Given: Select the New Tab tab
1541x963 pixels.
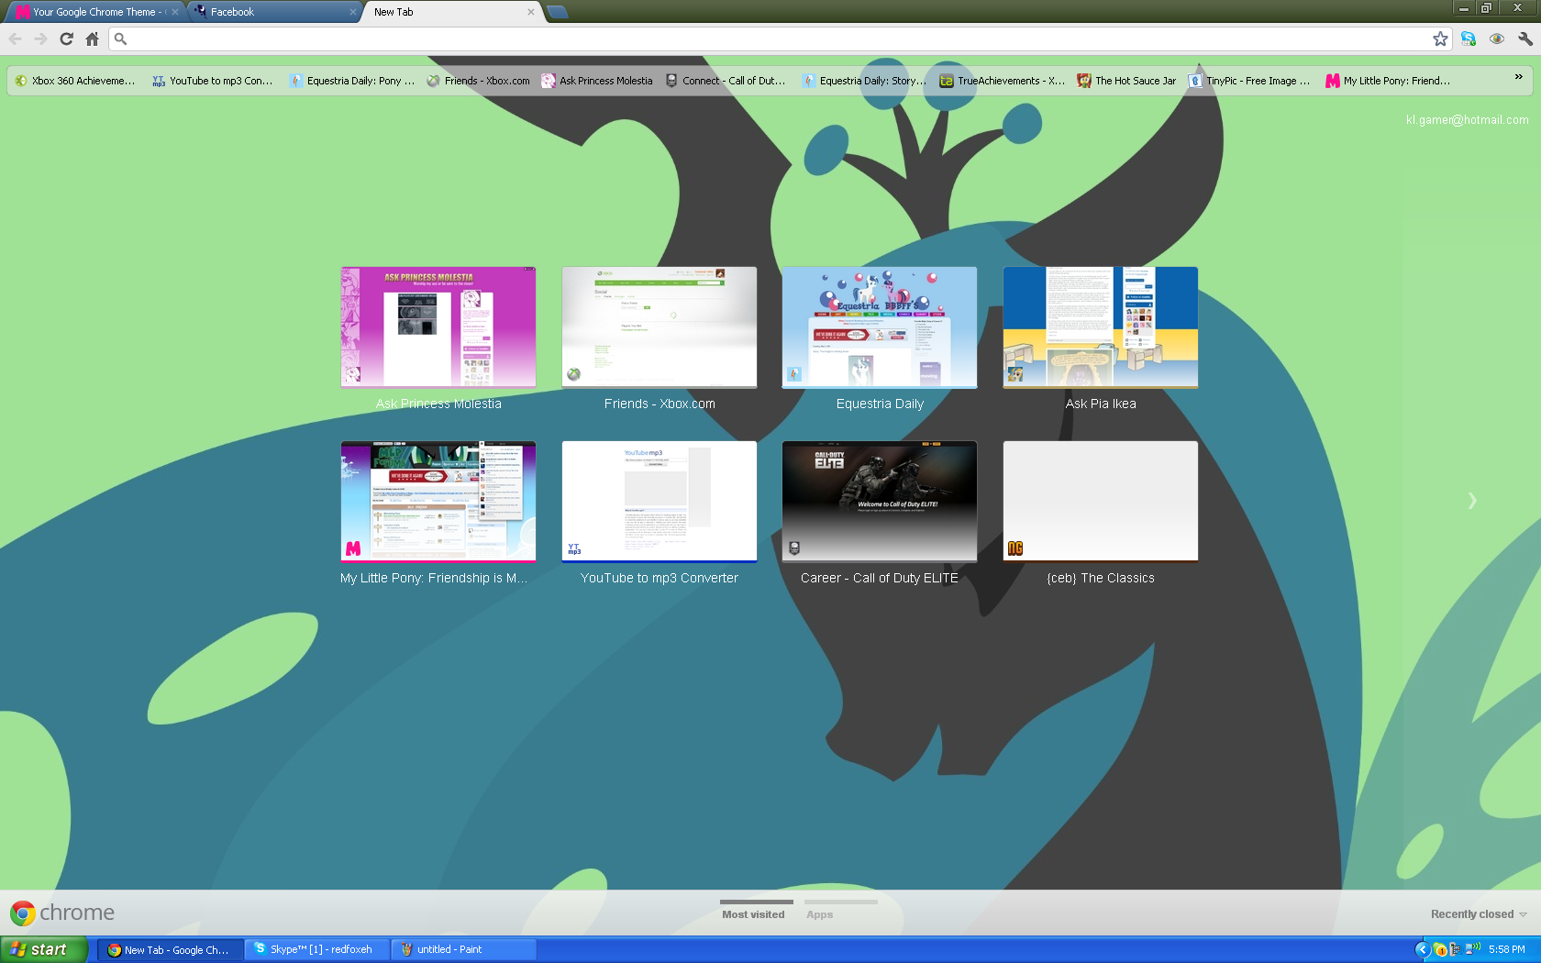Looking at the screenshot, I should point(451,12).
